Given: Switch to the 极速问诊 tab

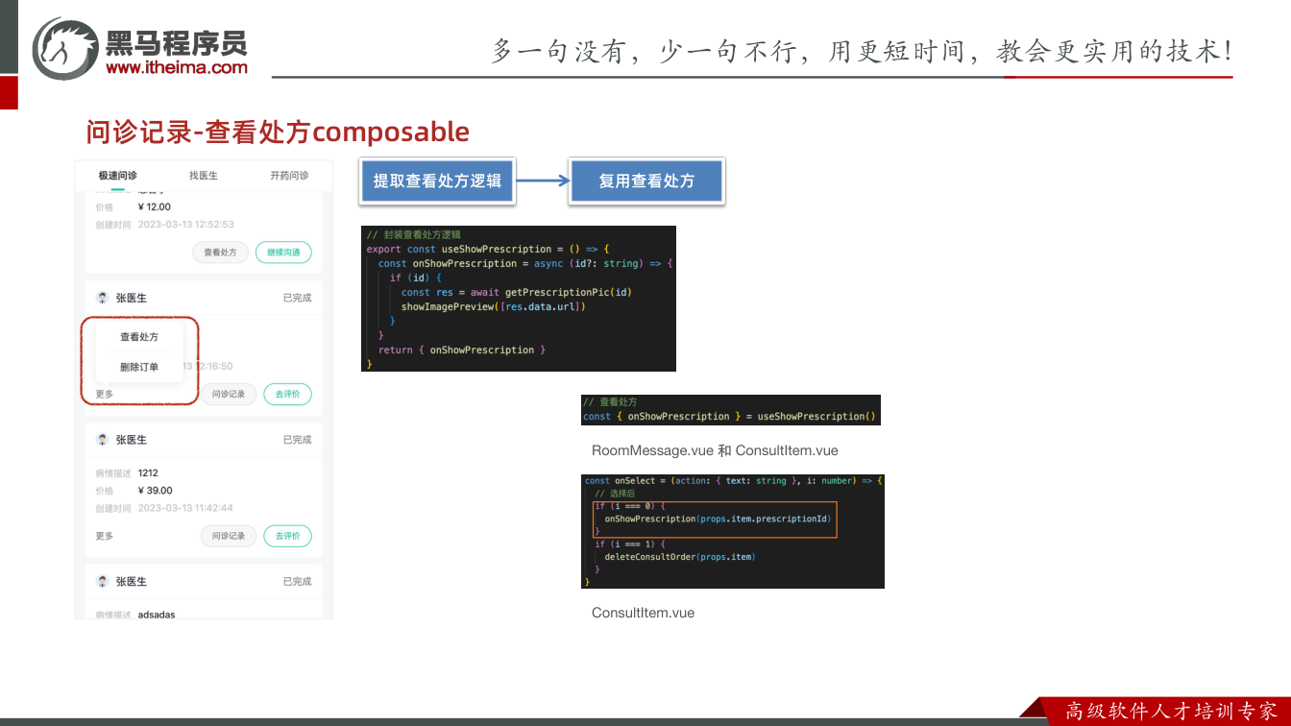Looking at the screenshot, I should 117,176.
